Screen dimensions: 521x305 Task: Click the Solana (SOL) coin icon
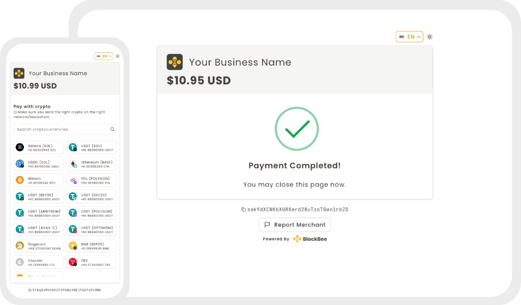20,147
